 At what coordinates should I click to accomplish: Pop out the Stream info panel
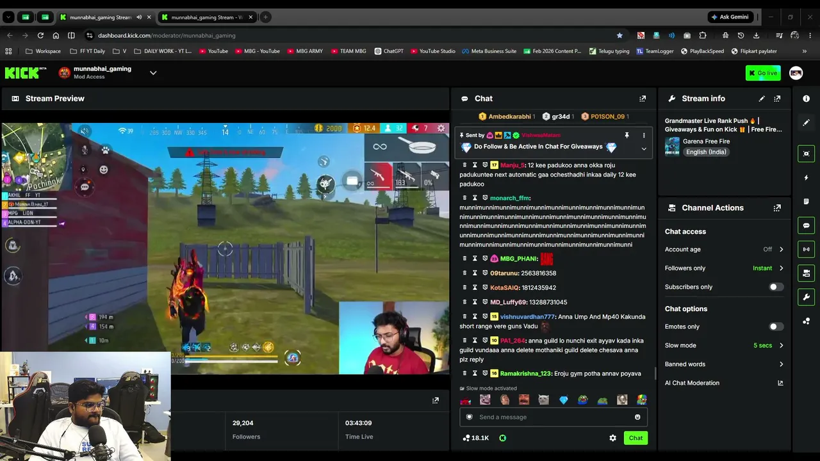pyautogui.click(x=777, y=99)
